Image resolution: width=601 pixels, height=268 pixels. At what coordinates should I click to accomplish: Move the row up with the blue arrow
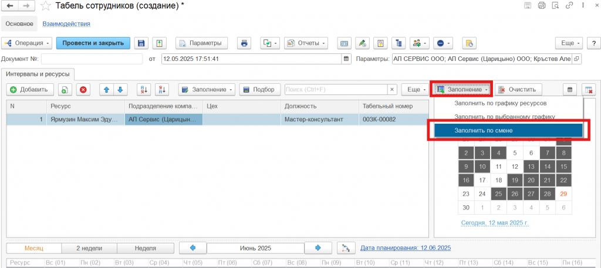tap(106, 90)
